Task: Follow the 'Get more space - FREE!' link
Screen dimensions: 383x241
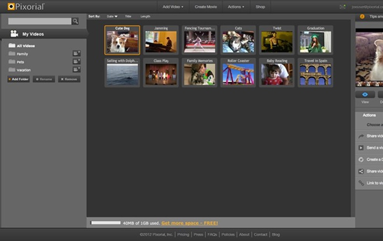Action: [x=190, y=223]
